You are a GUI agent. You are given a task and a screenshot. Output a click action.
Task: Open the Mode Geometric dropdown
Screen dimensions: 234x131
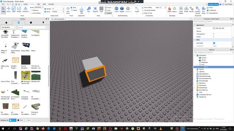(x=39, y=7)
